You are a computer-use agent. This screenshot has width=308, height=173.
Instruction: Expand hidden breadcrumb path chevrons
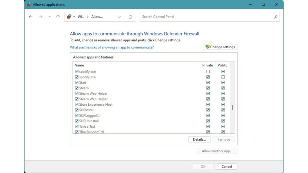74,17
